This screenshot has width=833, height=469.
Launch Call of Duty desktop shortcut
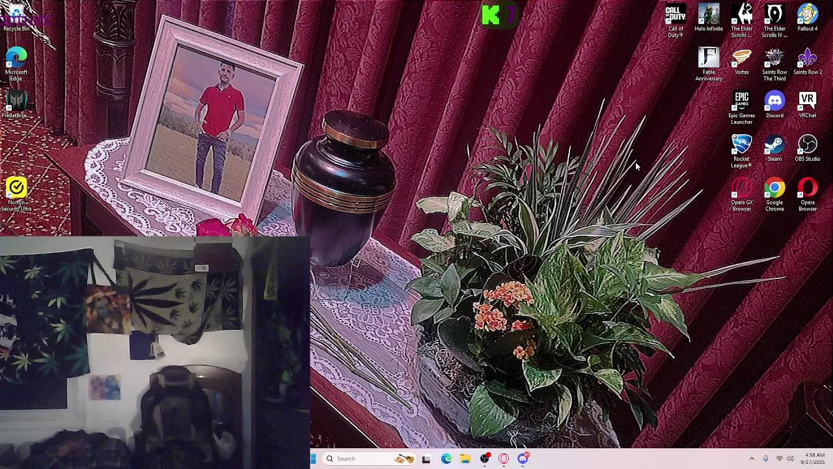(x=676, y=21)
